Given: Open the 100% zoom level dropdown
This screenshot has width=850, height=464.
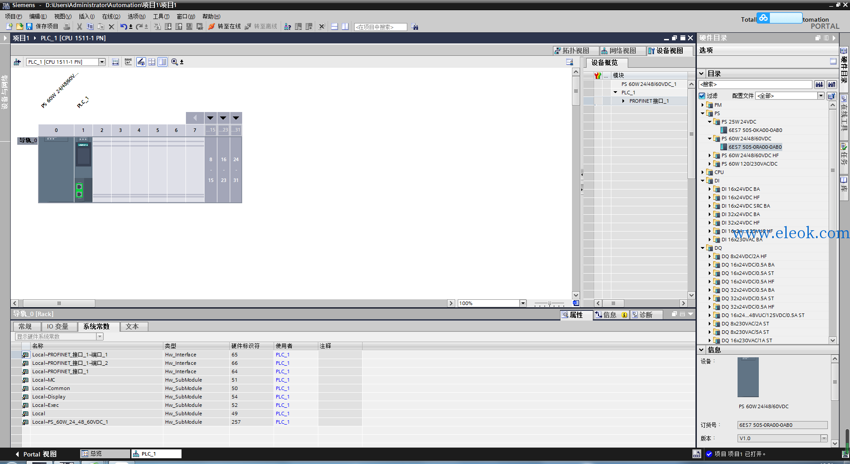Looking at the screenshot, I should coord(523,303).
